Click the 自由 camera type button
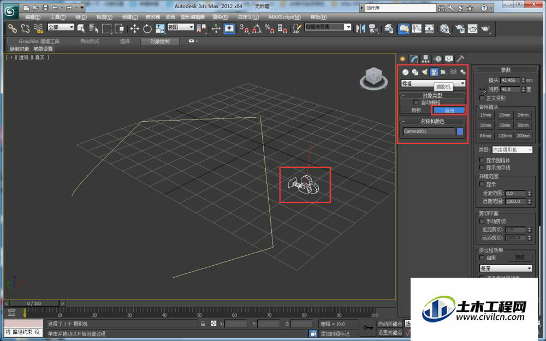546x341 pixels. [x=449, y=110]
